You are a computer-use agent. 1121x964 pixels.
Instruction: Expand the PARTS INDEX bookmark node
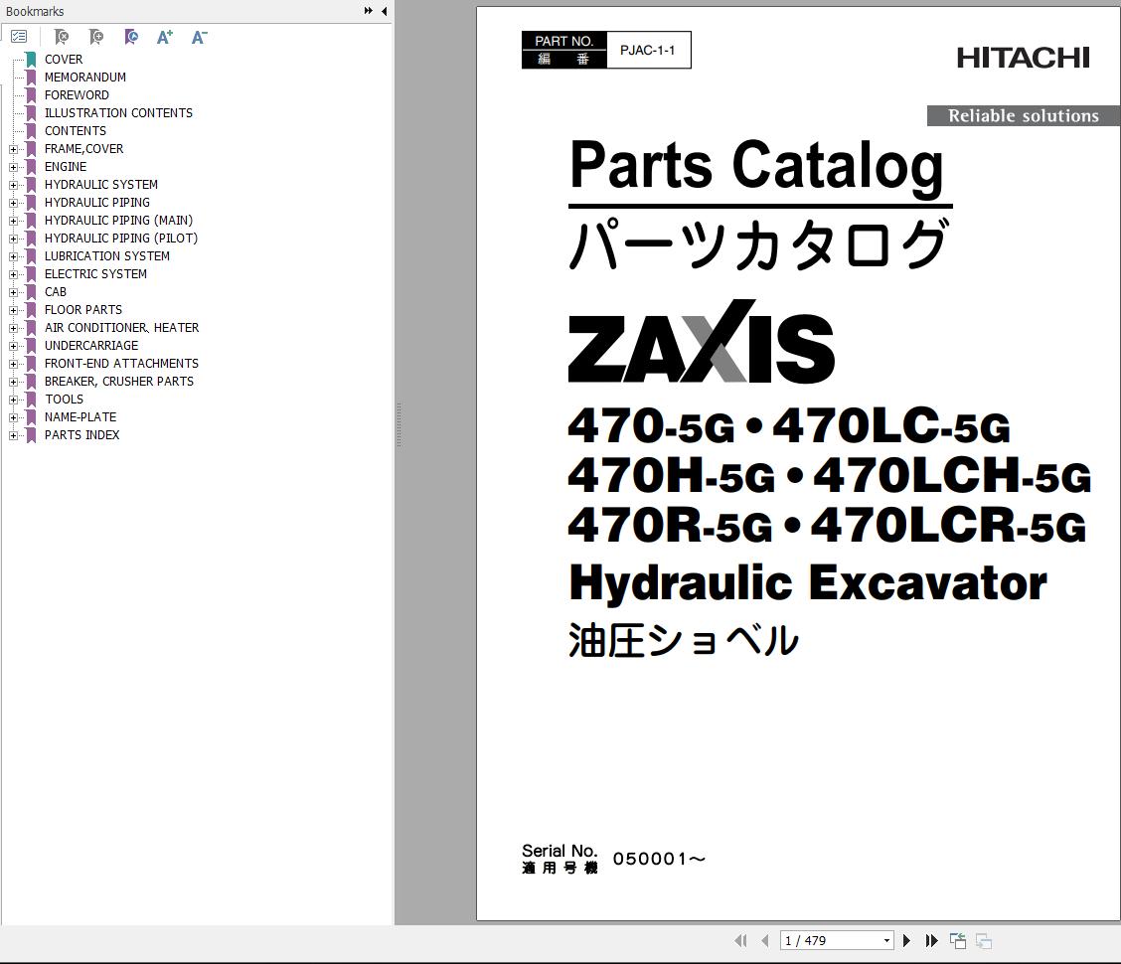pos(13,435)
